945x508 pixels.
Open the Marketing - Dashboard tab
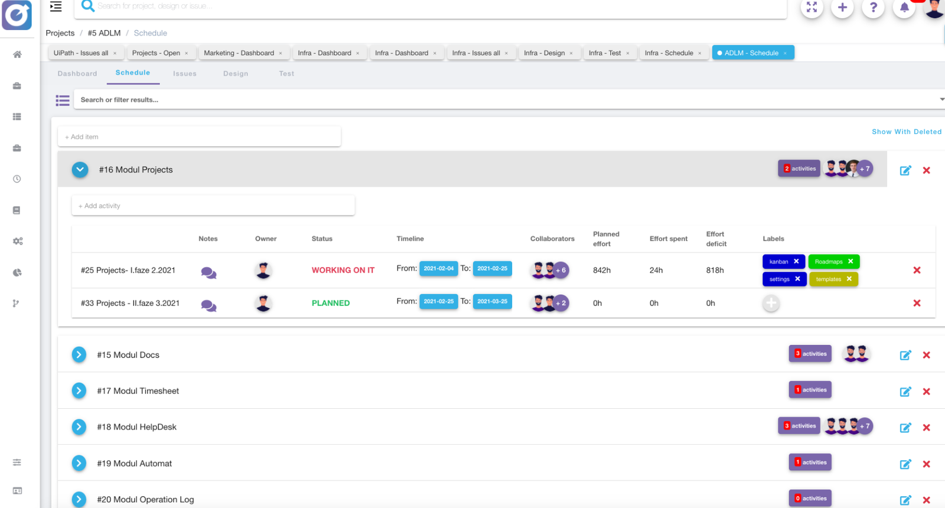pyautogui.click(x=239, y=53)
